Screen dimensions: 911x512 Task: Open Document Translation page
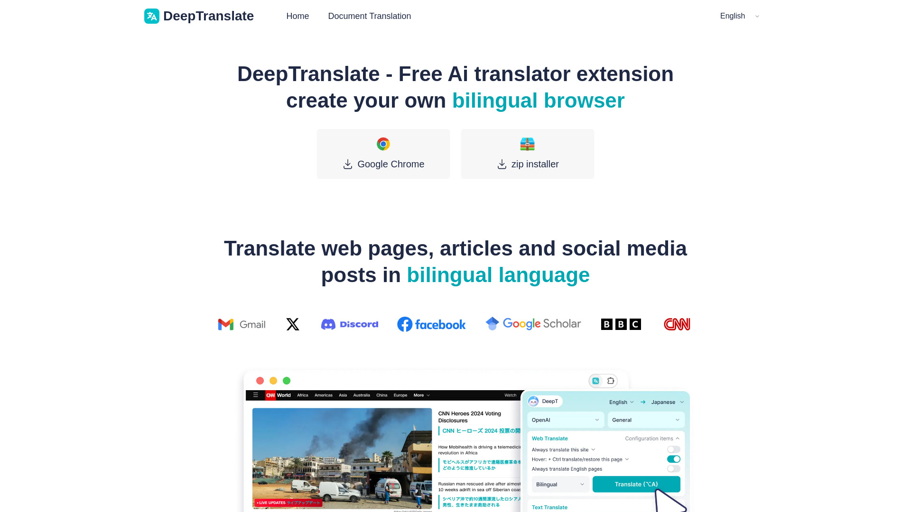(369, 16)
